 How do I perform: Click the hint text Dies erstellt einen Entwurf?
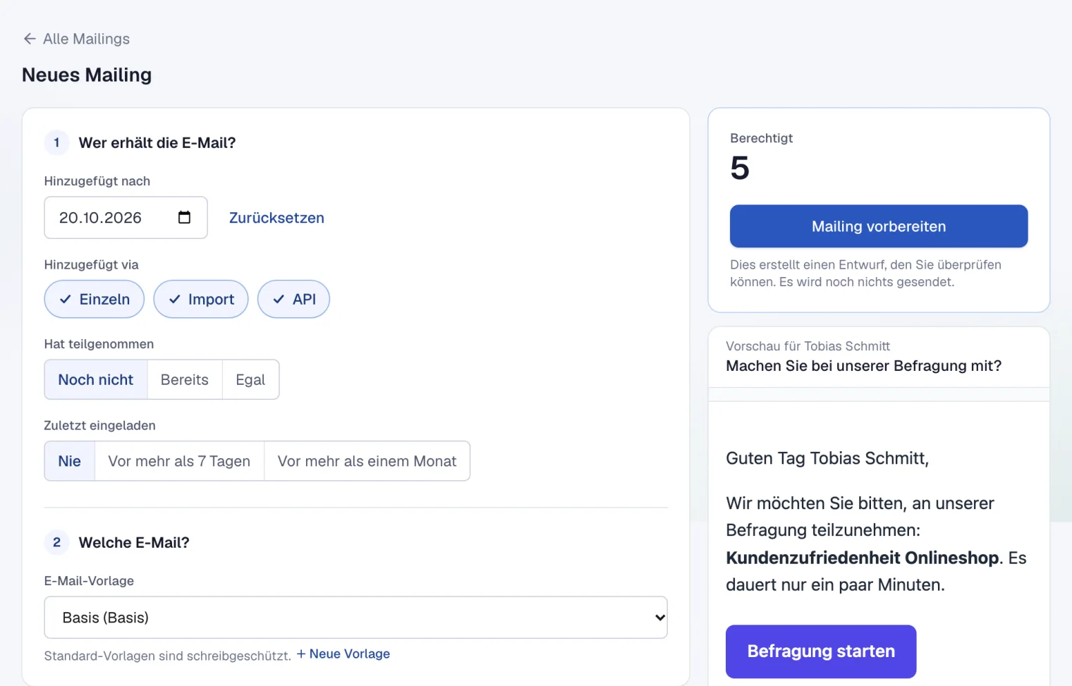[865, 273]
